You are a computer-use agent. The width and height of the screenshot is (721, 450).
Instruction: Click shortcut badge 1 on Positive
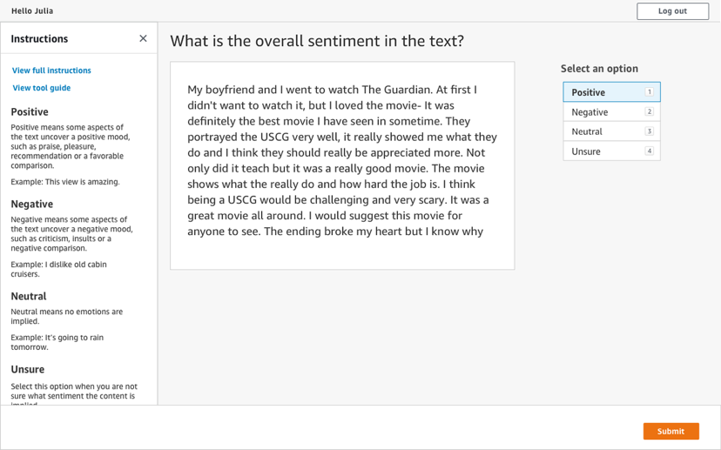click(x=649, y=92)
